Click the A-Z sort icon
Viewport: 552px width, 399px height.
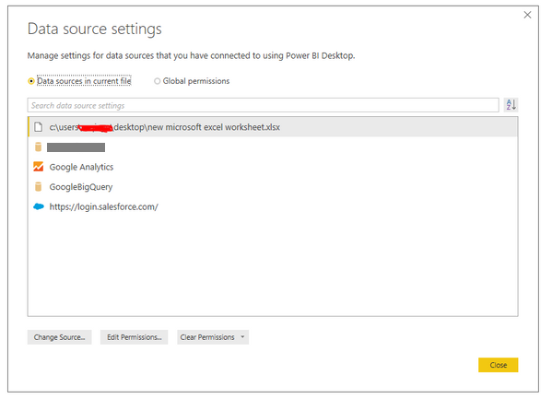[511, 105]
